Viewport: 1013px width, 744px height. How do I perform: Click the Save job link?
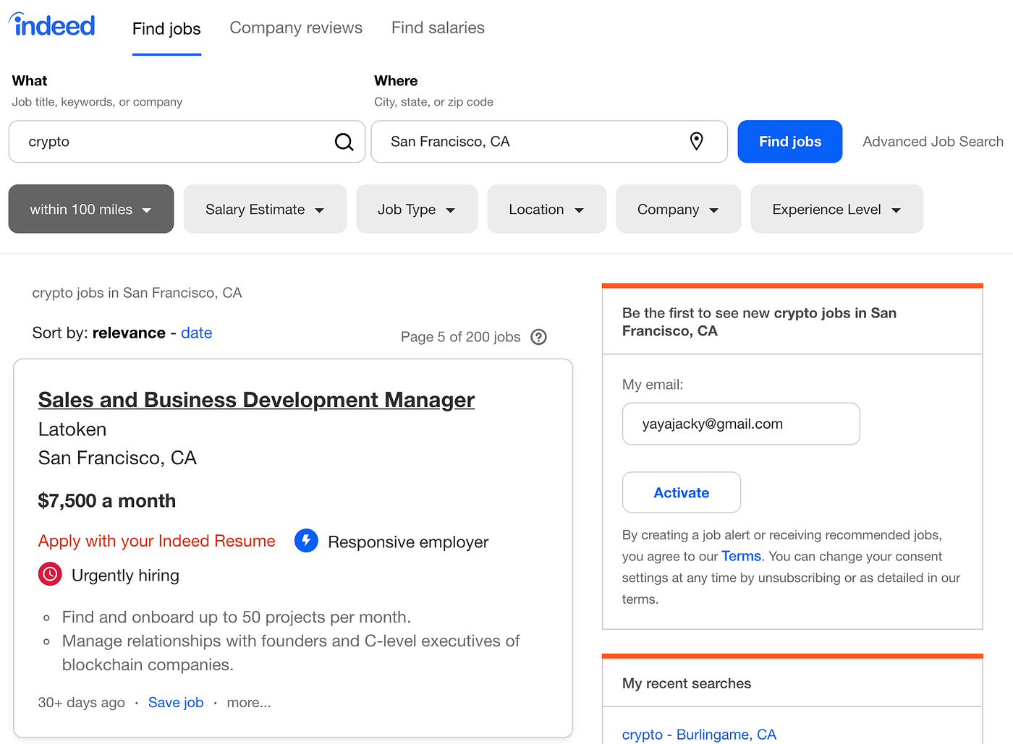(x=176, y=702)
